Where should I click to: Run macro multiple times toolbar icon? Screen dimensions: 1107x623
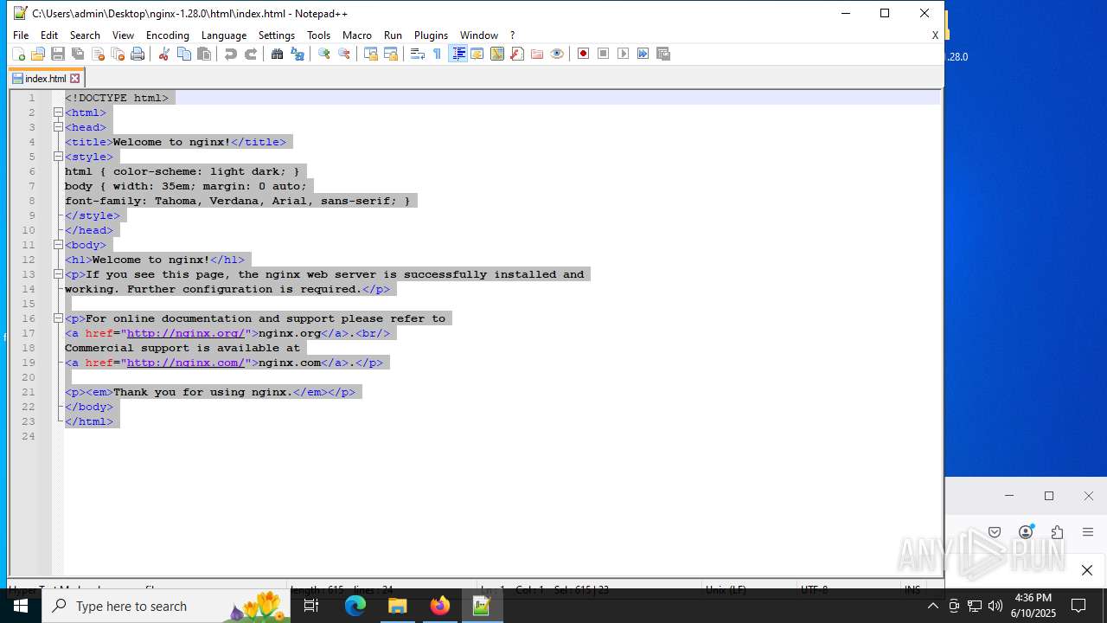click(x=643, y=54)
